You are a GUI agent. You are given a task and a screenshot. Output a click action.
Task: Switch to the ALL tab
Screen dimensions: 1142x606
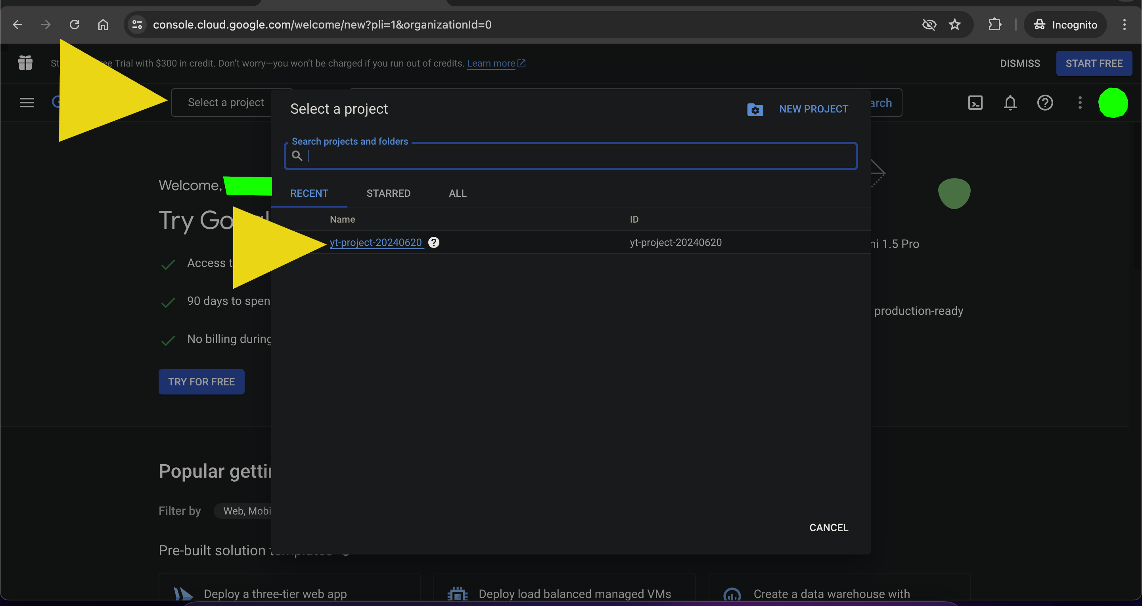(458, 194)
